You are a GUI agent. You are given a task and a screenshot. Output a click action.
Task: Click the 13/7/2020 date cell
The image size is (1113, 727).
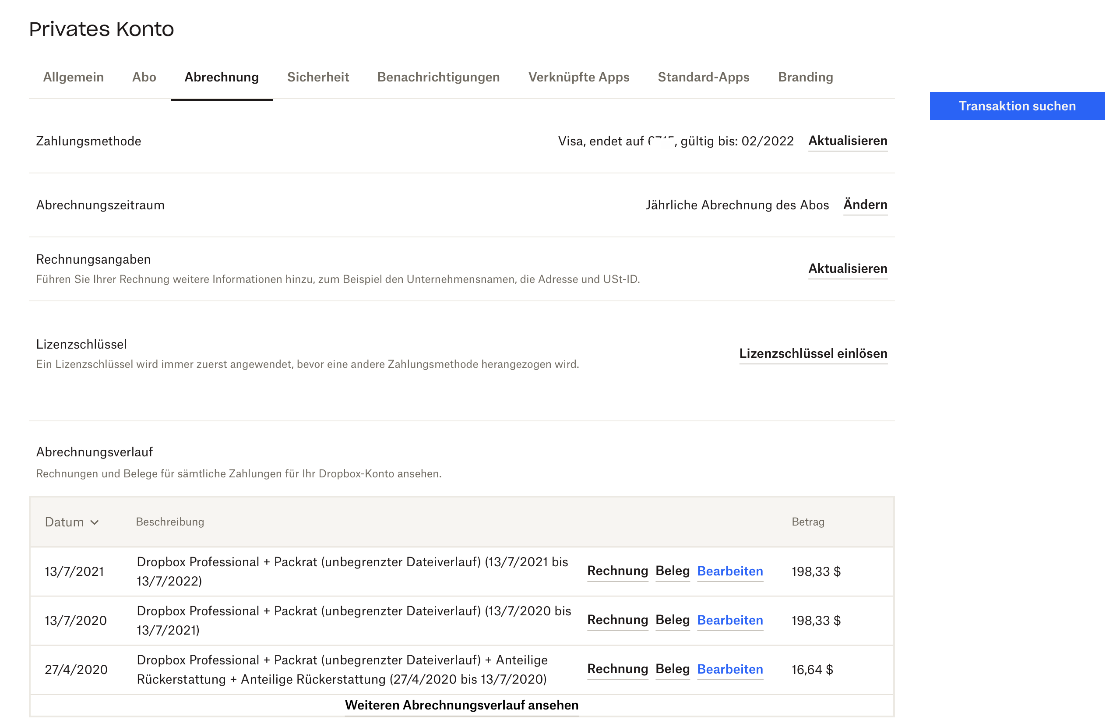(76, 621)
